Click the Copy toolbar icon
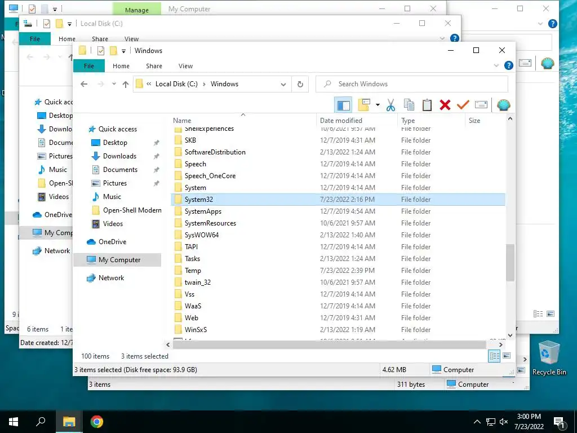This screenshot has height=433, width=577. pyautogui.click(x=409, y=105)
